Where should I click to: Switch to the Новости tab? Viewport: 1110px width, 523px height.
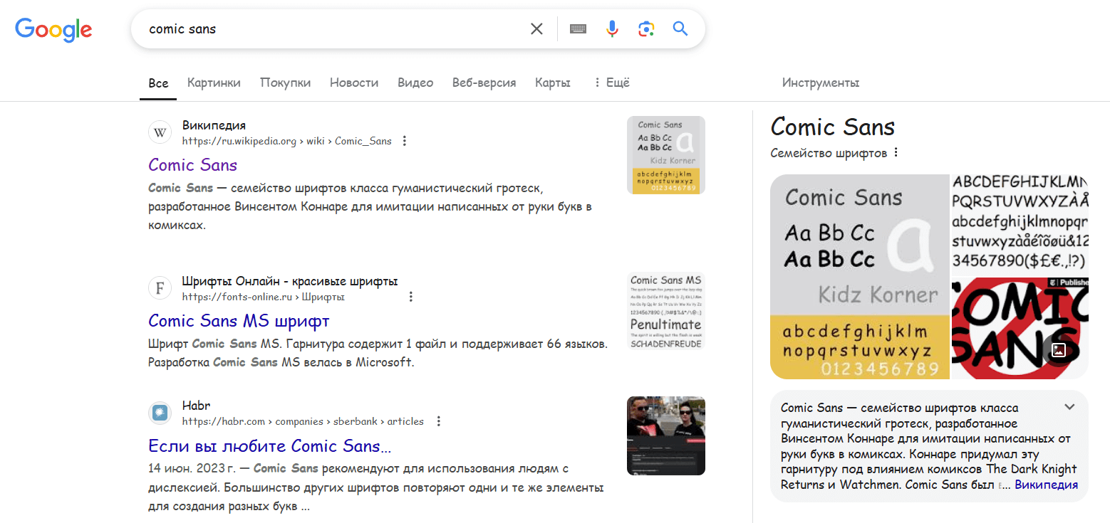354,83
